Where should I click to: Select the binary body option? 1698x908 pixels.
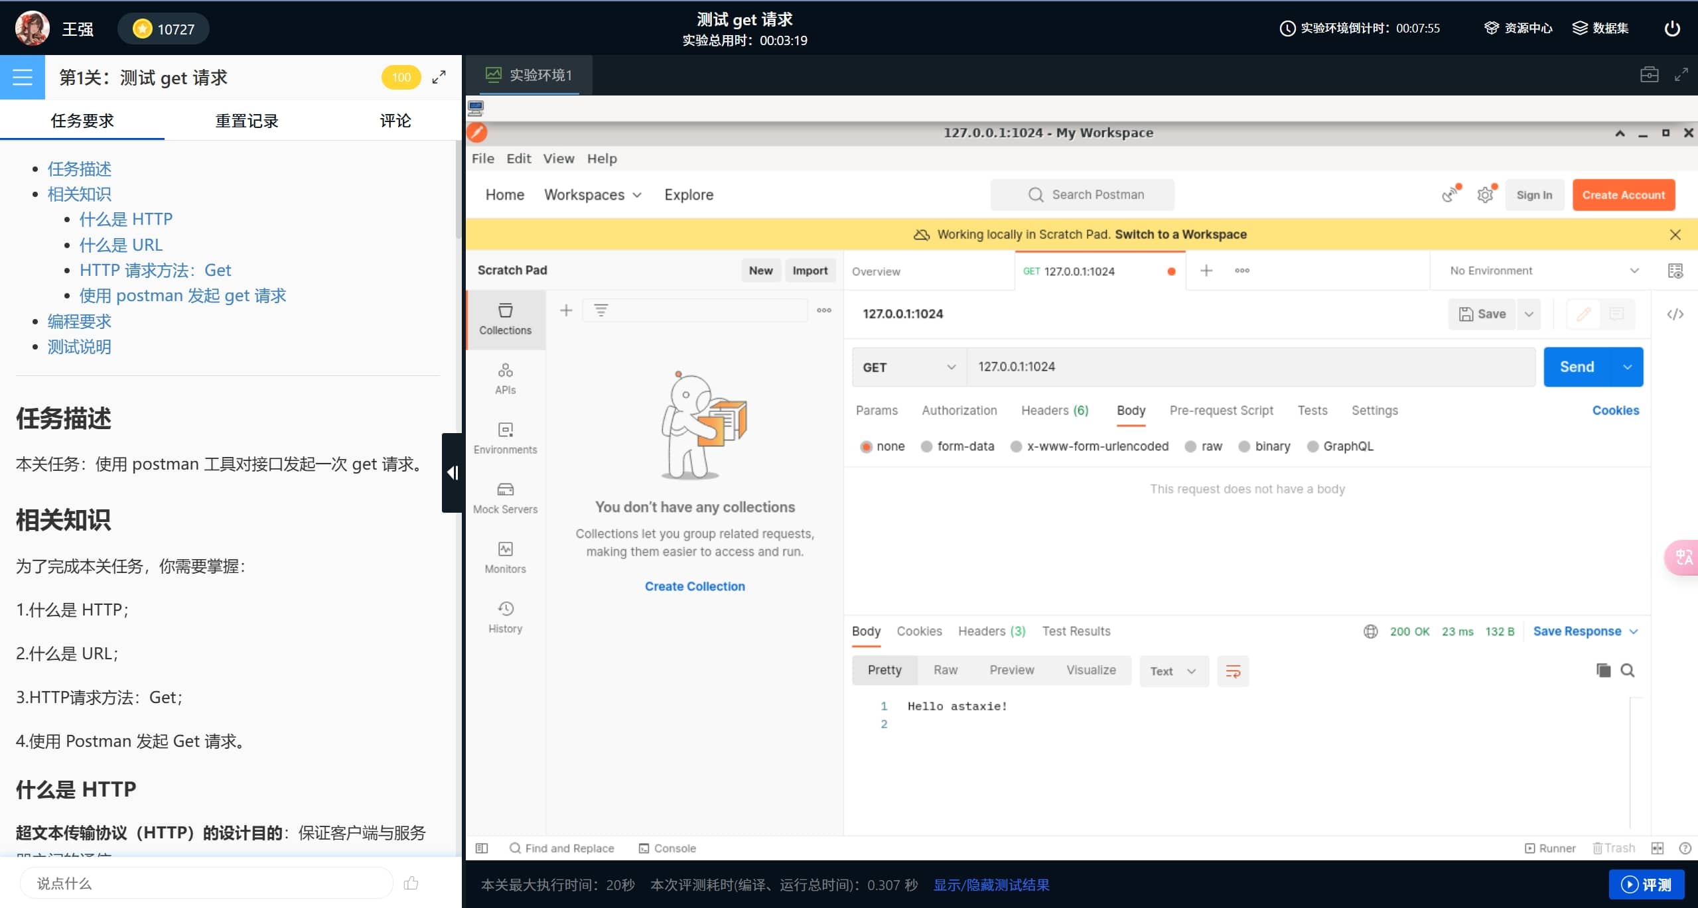coord(1244,446)
